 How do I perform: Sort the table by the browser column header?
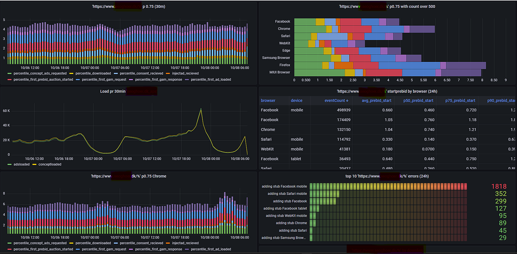pos(269,100)
